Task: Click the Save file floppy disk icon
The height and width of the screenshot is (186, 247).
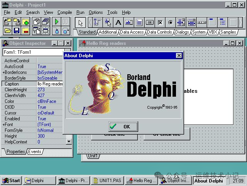Action: click(x=17, y=31)
